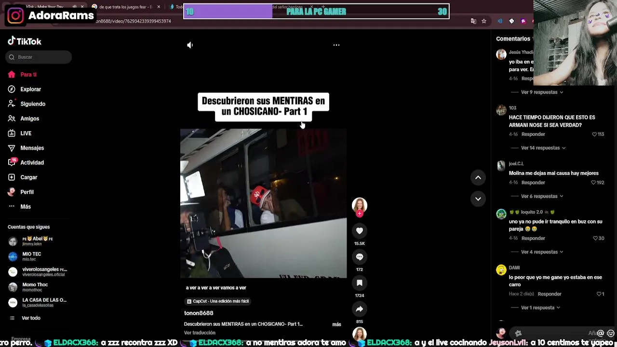617x347 pixels.
Task: Open the CapCut edición más fácil tag
Action: coord(218,301)
